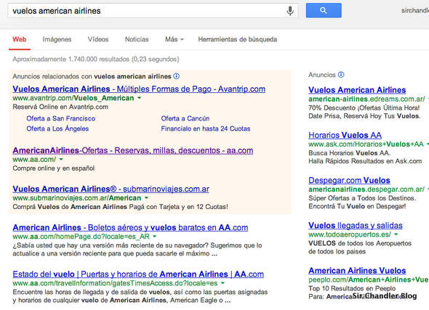Image resolution: width=429 pixels, height=310 pixels.
Task: Click the microphone voice search icon
Action: (x=290, y=11)
